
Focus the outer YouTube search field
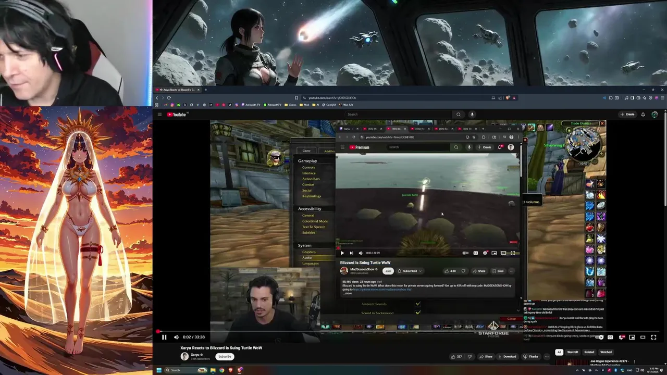399,115
